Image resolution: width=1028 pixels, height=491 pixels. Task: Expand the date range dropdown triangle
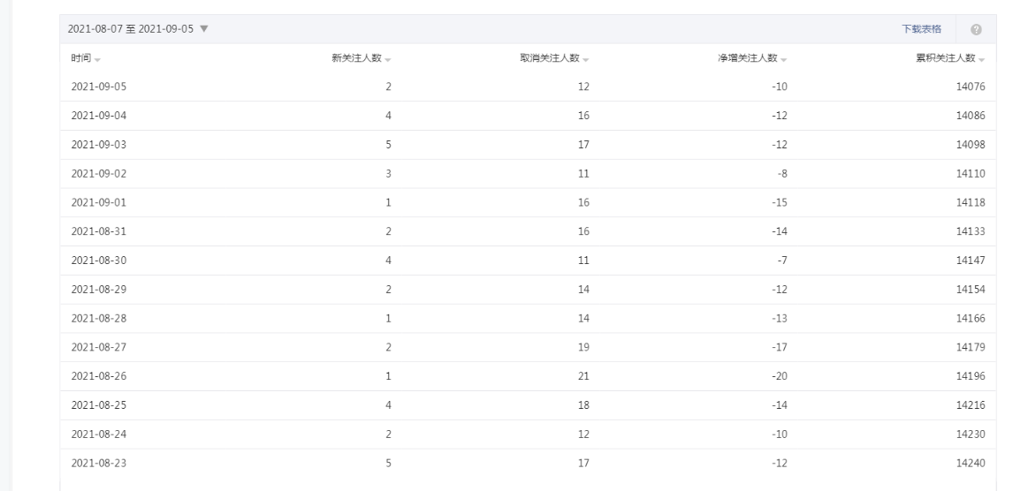pos(204,29)
